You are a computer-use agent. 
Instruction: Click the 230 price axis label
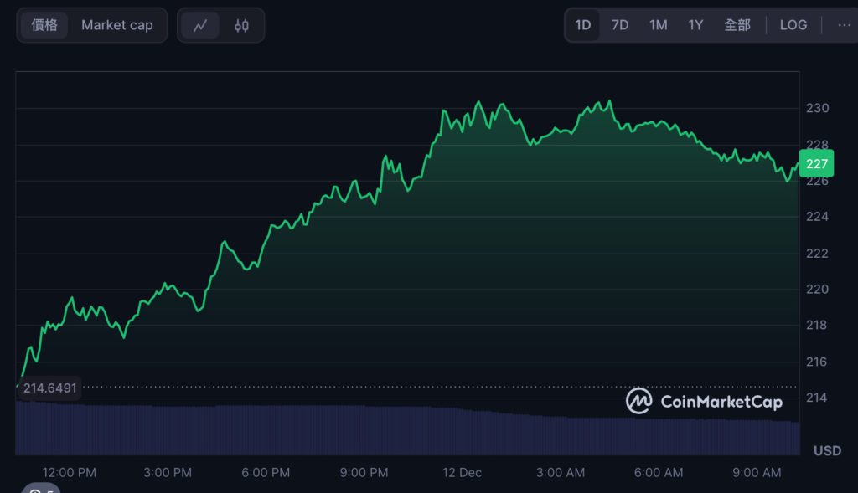point(818,108)
